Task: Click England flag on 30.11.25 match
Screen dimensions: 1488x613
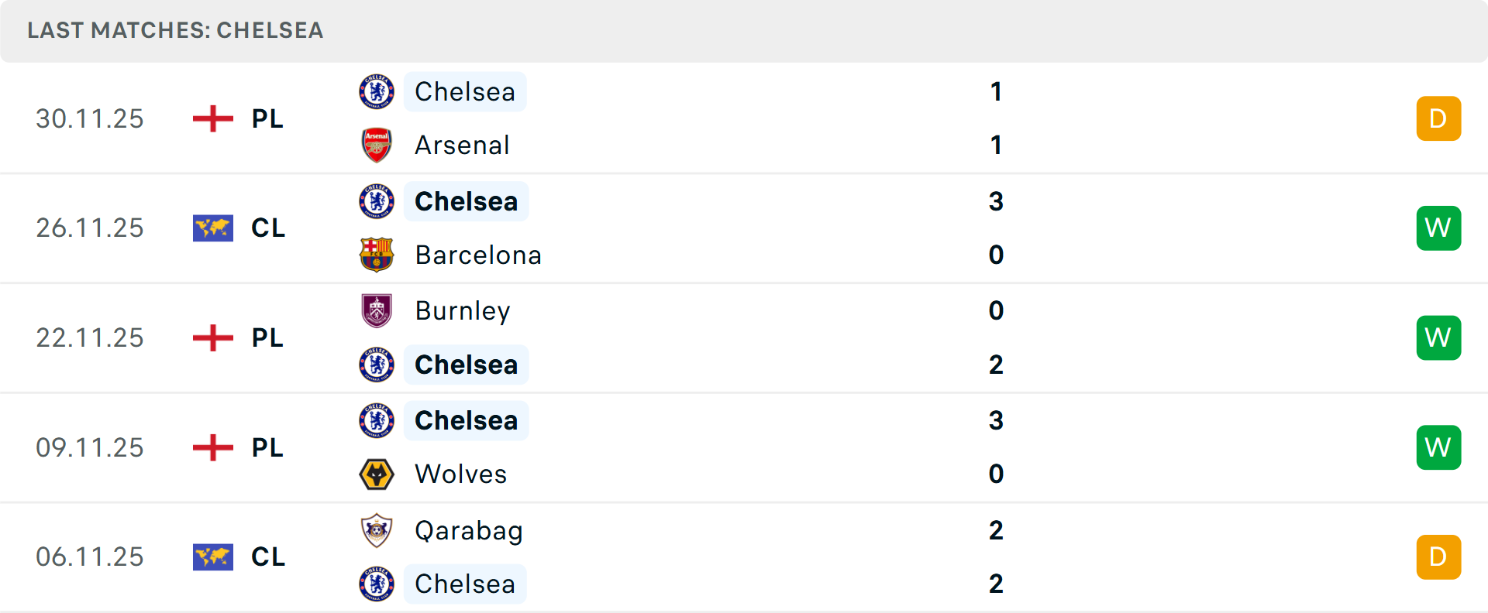Action: click(x=213, y=118)
